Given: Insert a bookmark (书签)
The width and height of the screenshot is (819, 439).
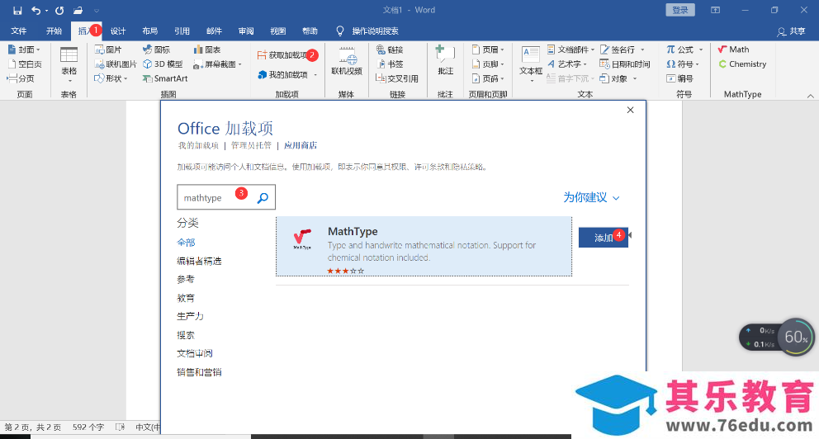Looking at the screenshot, I should 390,64.
